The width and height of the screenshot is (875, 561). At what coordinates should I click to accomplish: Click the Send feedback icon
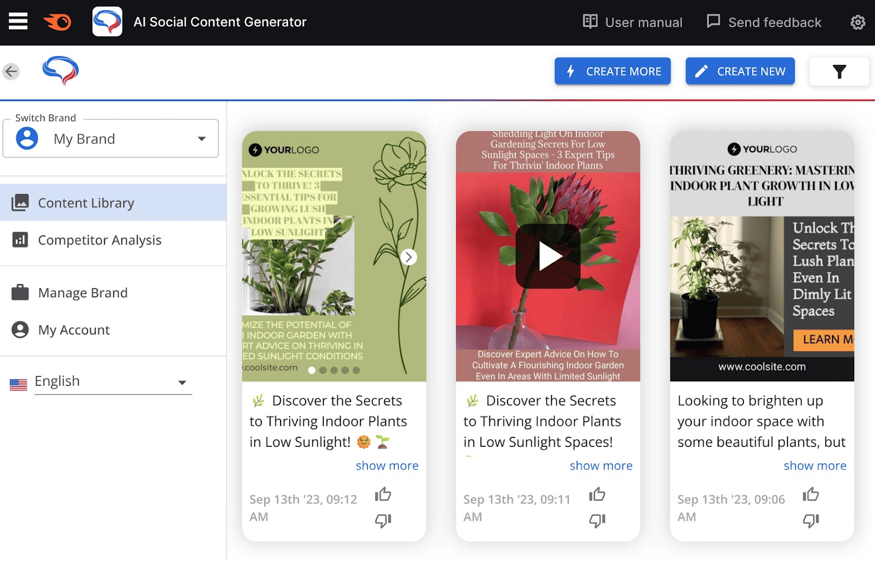point(713,21)
